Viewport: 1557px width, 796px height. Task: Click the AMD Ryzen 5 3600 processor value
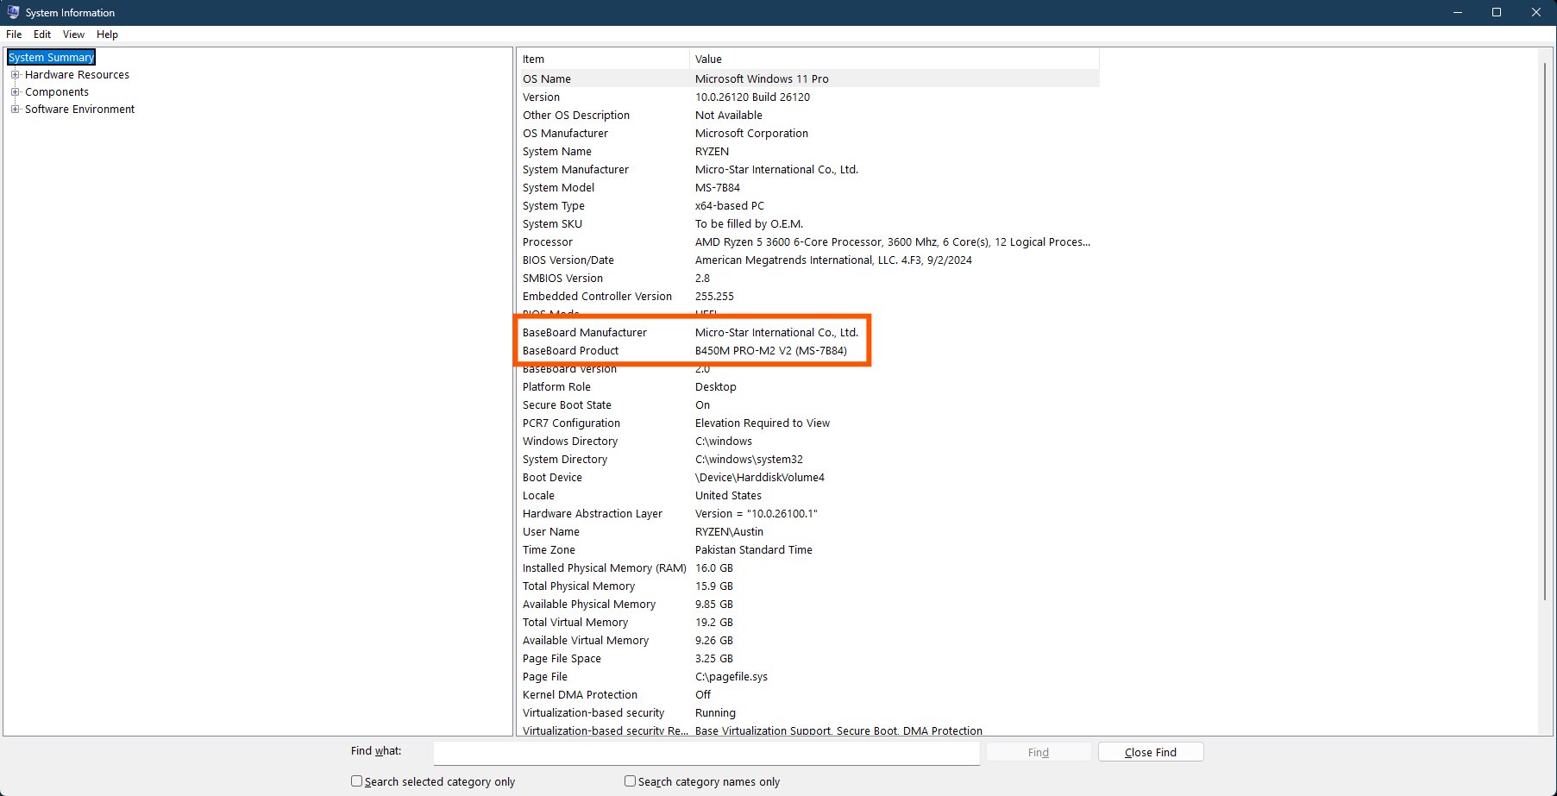(893, 241)
